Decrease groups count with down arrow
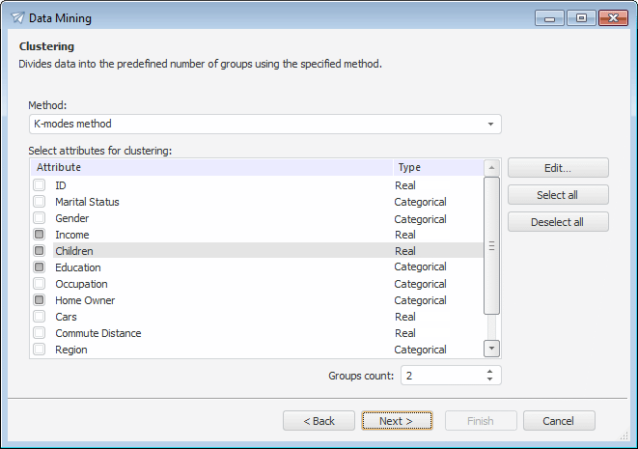 click(490, 379)
